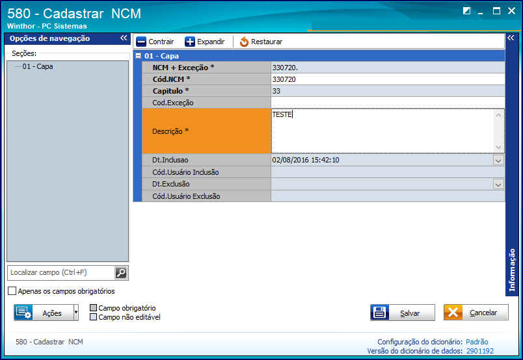The image size is (523, 360).
Task: Click the Expandir plus icon
Action: 190,42
